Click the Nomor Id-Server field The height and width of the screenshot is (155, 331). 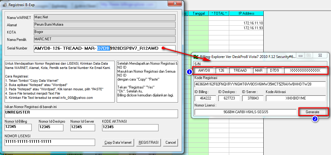coord(83,128)
